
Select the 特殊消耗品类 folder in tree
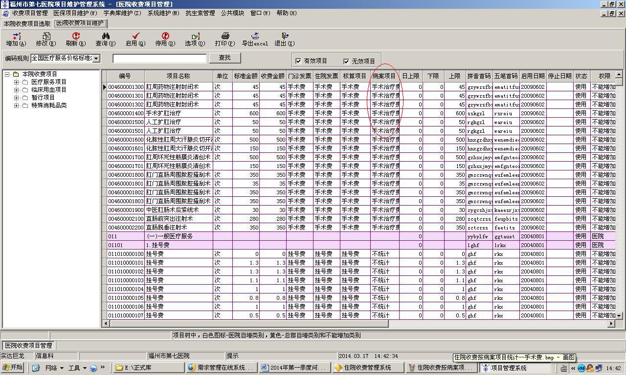(x=49, y=105)
